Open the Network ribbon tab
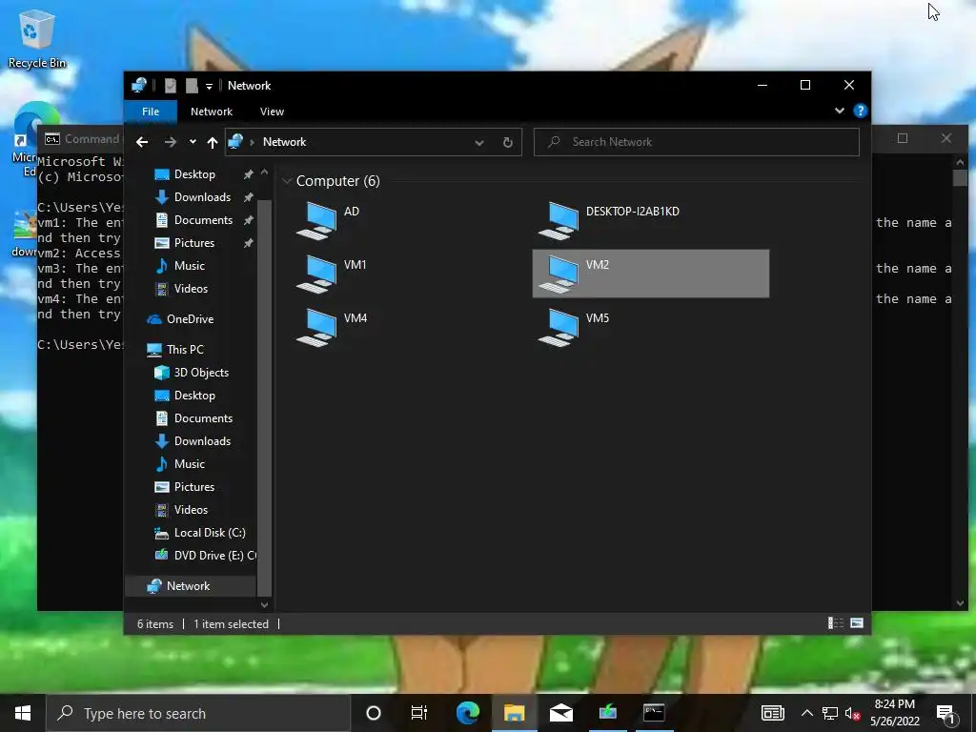 [212, 112]
